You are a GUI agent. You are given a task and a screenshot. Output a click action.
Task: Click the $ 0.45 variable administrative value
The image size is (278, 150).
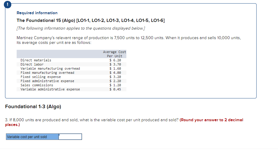115,89
